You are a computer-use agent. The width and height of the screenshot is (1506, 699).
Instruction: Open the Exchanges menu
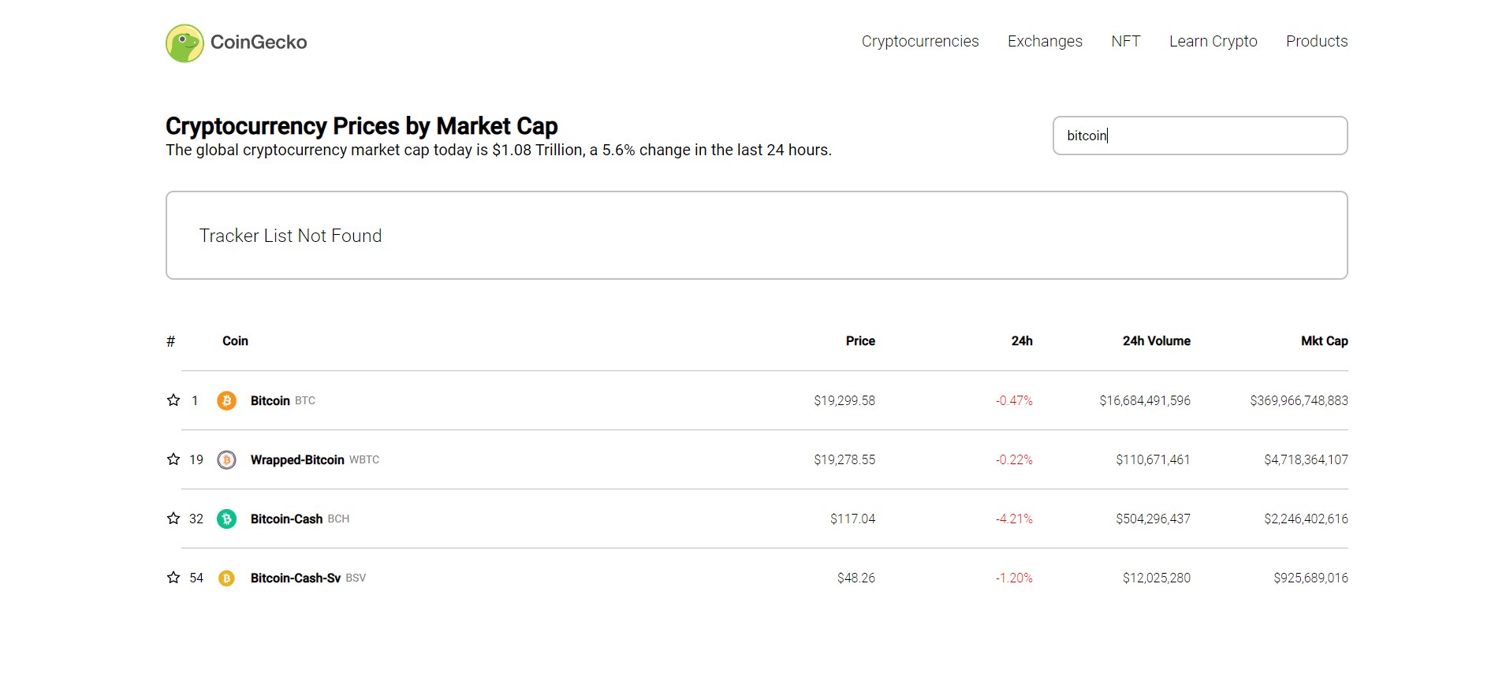1045,41
